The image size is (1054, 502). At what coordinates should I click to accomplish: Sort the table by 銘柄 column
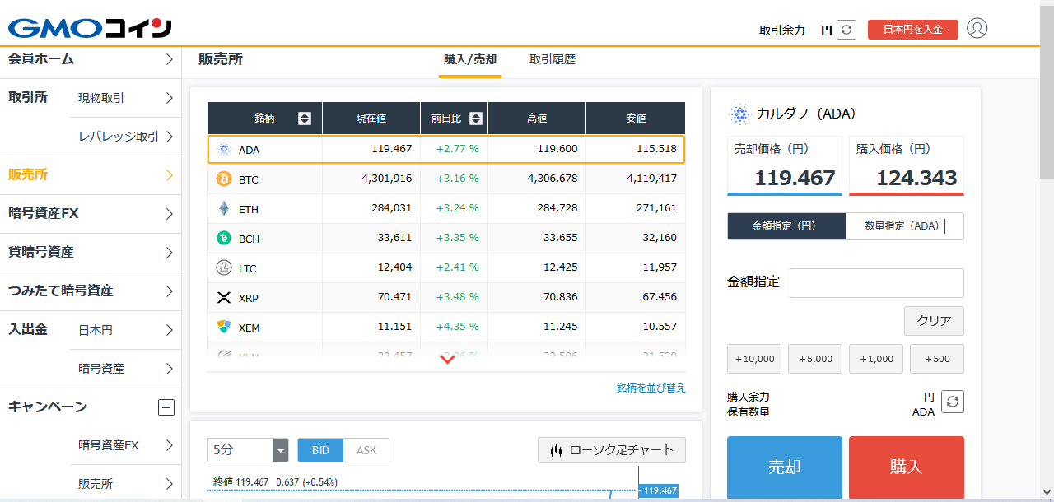pos(304,119)
